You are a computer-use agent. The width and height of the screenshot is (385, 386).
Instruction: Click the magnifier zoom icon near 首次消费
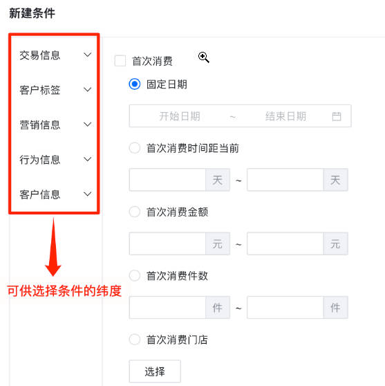204,57
